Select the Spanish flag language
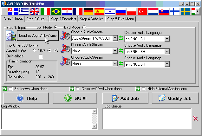 [99, 11]
